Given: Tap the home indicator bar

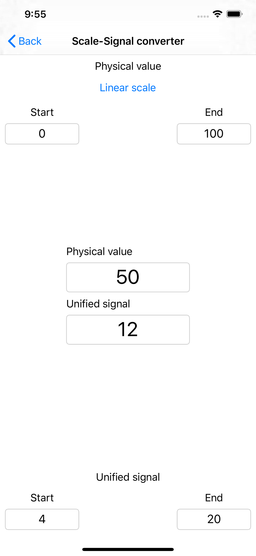Looking at the screenshot, I should pos(128,549).
